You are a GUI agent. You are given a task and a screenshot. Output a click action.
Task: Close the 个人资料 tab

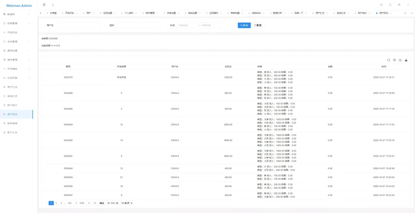pos(136,13)
